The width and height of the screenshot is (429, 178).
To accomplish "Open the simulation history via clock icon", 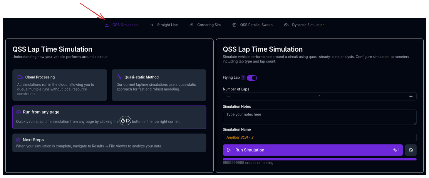I will pyautogui.click(x=410, y=150).
